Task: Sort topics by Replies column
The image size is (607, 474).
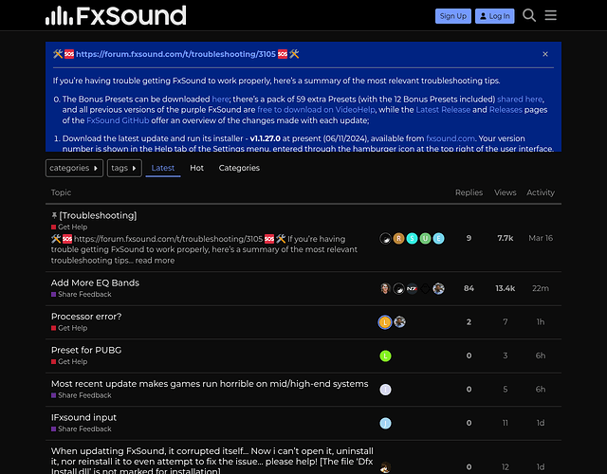Action: (x=469, y=192)
